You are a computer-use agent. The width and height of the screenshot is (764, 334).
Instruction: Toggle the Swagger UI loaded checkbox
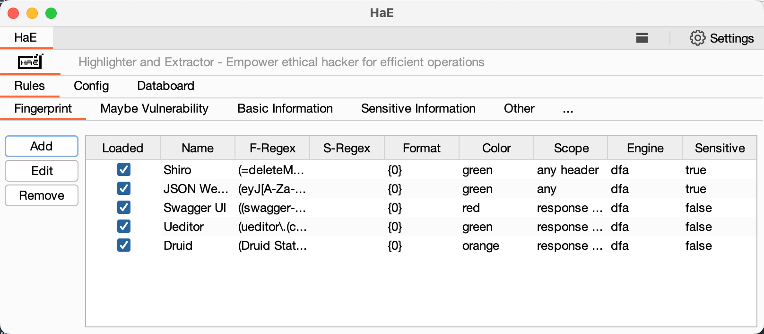click(x=124, y=208)
